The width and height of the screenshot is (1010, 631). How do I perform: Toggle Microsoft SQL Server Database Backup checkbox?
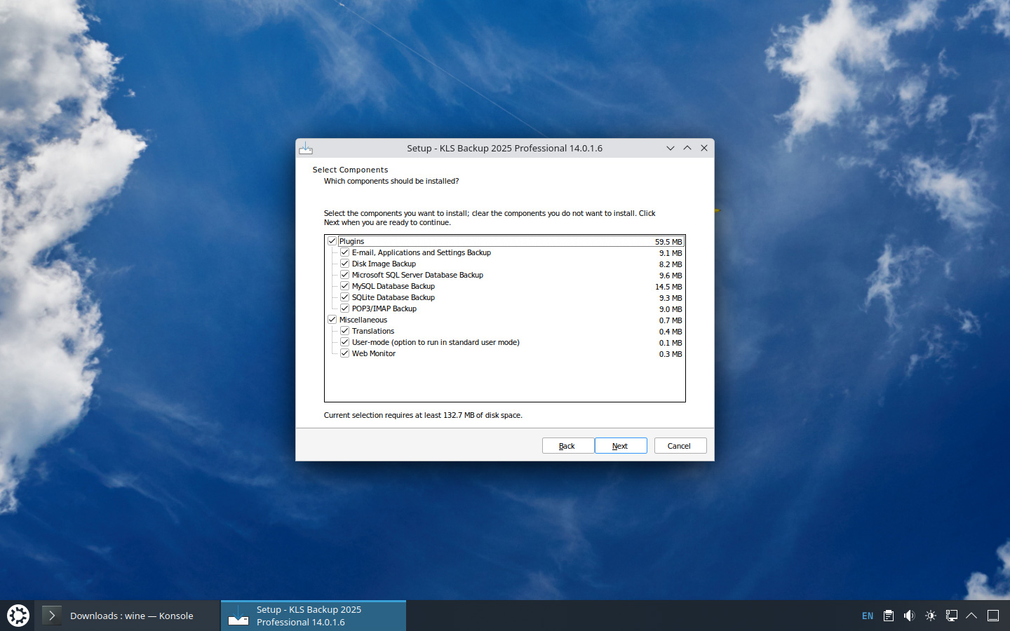click(x=345, y=275)
